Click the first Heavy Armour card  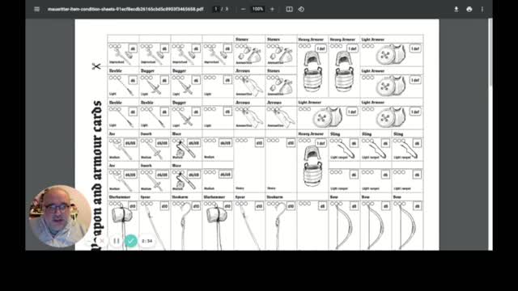[x=312, y=67]
